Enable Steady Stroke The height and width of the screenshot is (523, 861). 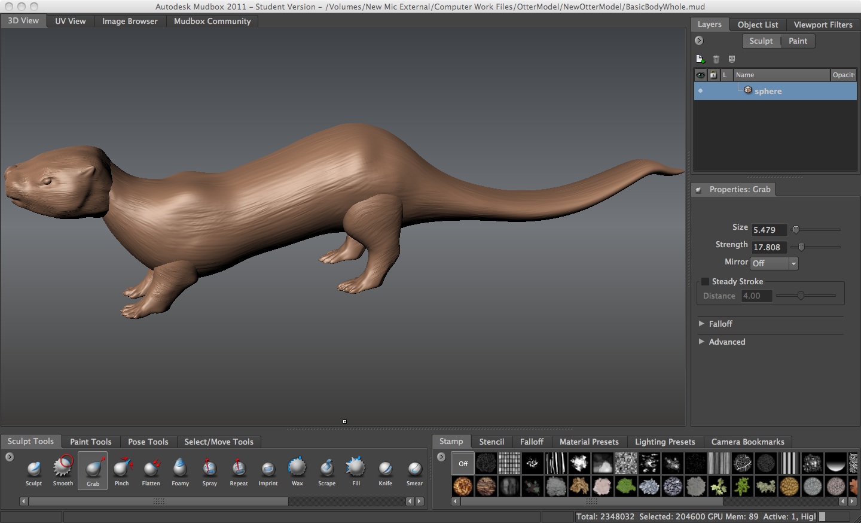click(706, 281)
